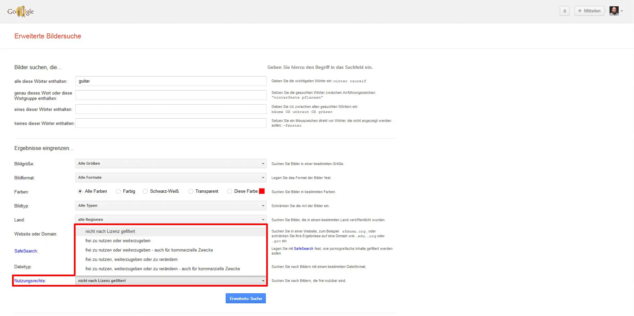Click the Erweiterte Suche button
634x316 pixels.
click(246, 298)
